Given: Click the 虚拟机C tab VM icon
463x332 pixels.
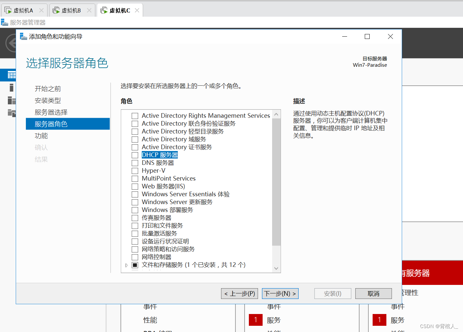Looking at the screenshot, I should 104,10.
